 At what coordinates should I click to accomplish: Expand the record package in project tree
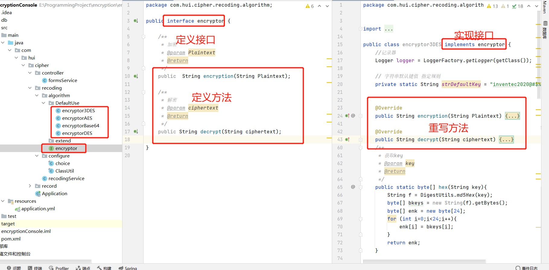point(30,186)
